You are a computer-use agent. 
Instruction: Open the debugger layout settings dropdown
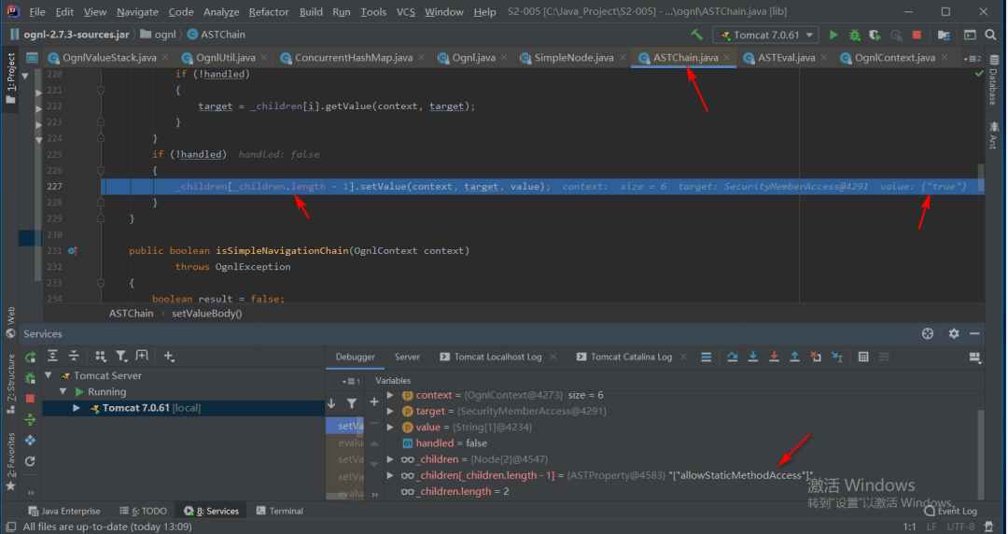coord(975,358)
